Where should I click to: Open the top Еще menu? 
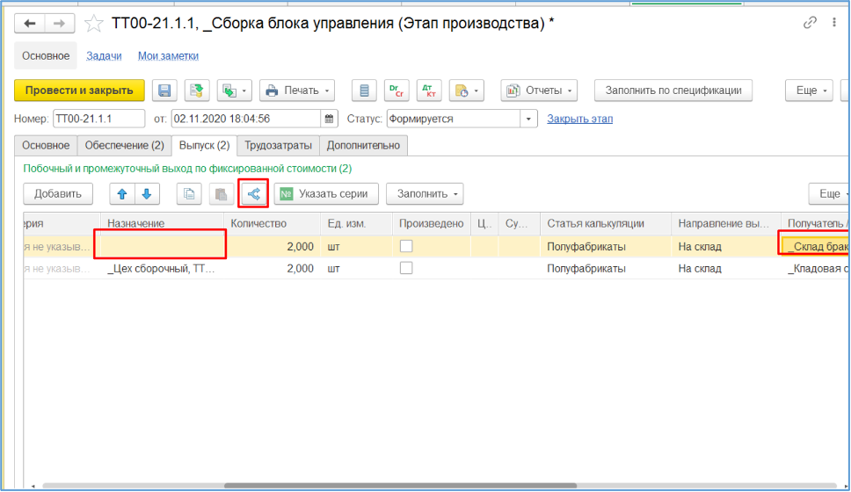point(809,90)
